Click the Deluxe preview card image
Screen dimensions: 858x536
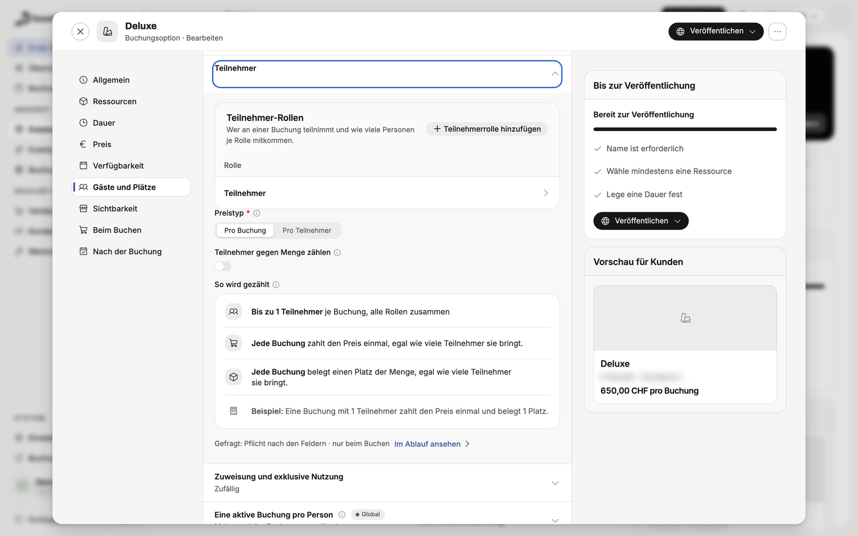coord(685,318)
